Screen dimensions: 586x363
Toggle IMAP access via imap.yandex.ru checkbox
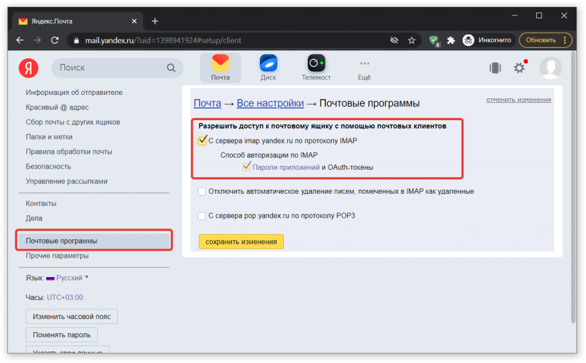click(x=202, y=141)
